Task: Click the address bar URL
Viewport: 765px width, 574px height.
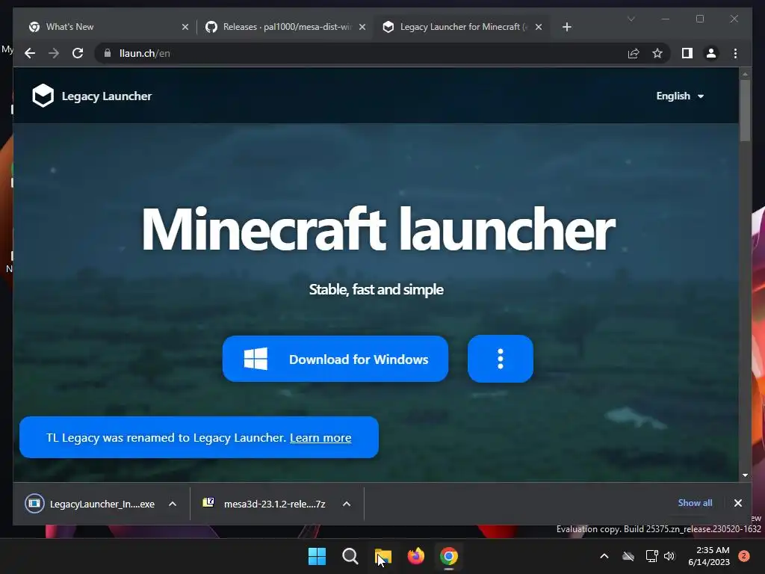Action: point(144,53)
